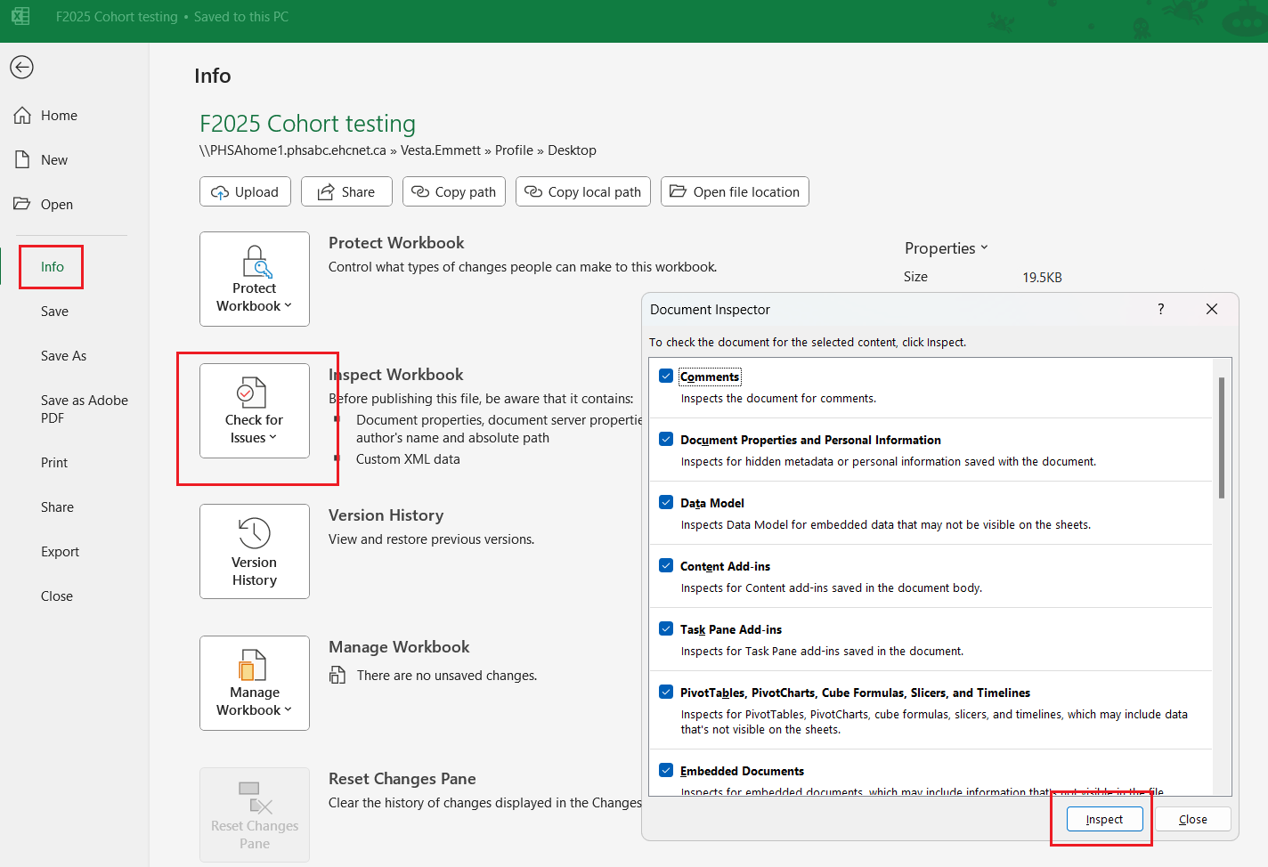
Task: Open the Version History clock icon
Action: point(255,533)
